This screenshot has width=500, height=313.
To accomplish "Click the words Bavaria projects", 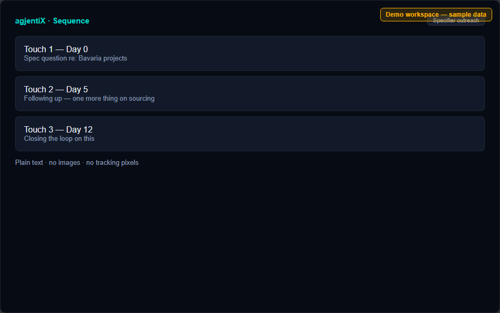I will 103,58.
